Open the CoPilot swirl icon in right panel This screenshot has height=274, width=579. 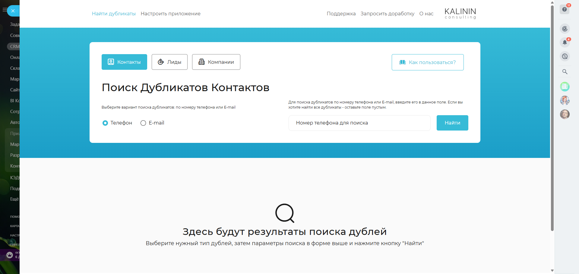565,29
